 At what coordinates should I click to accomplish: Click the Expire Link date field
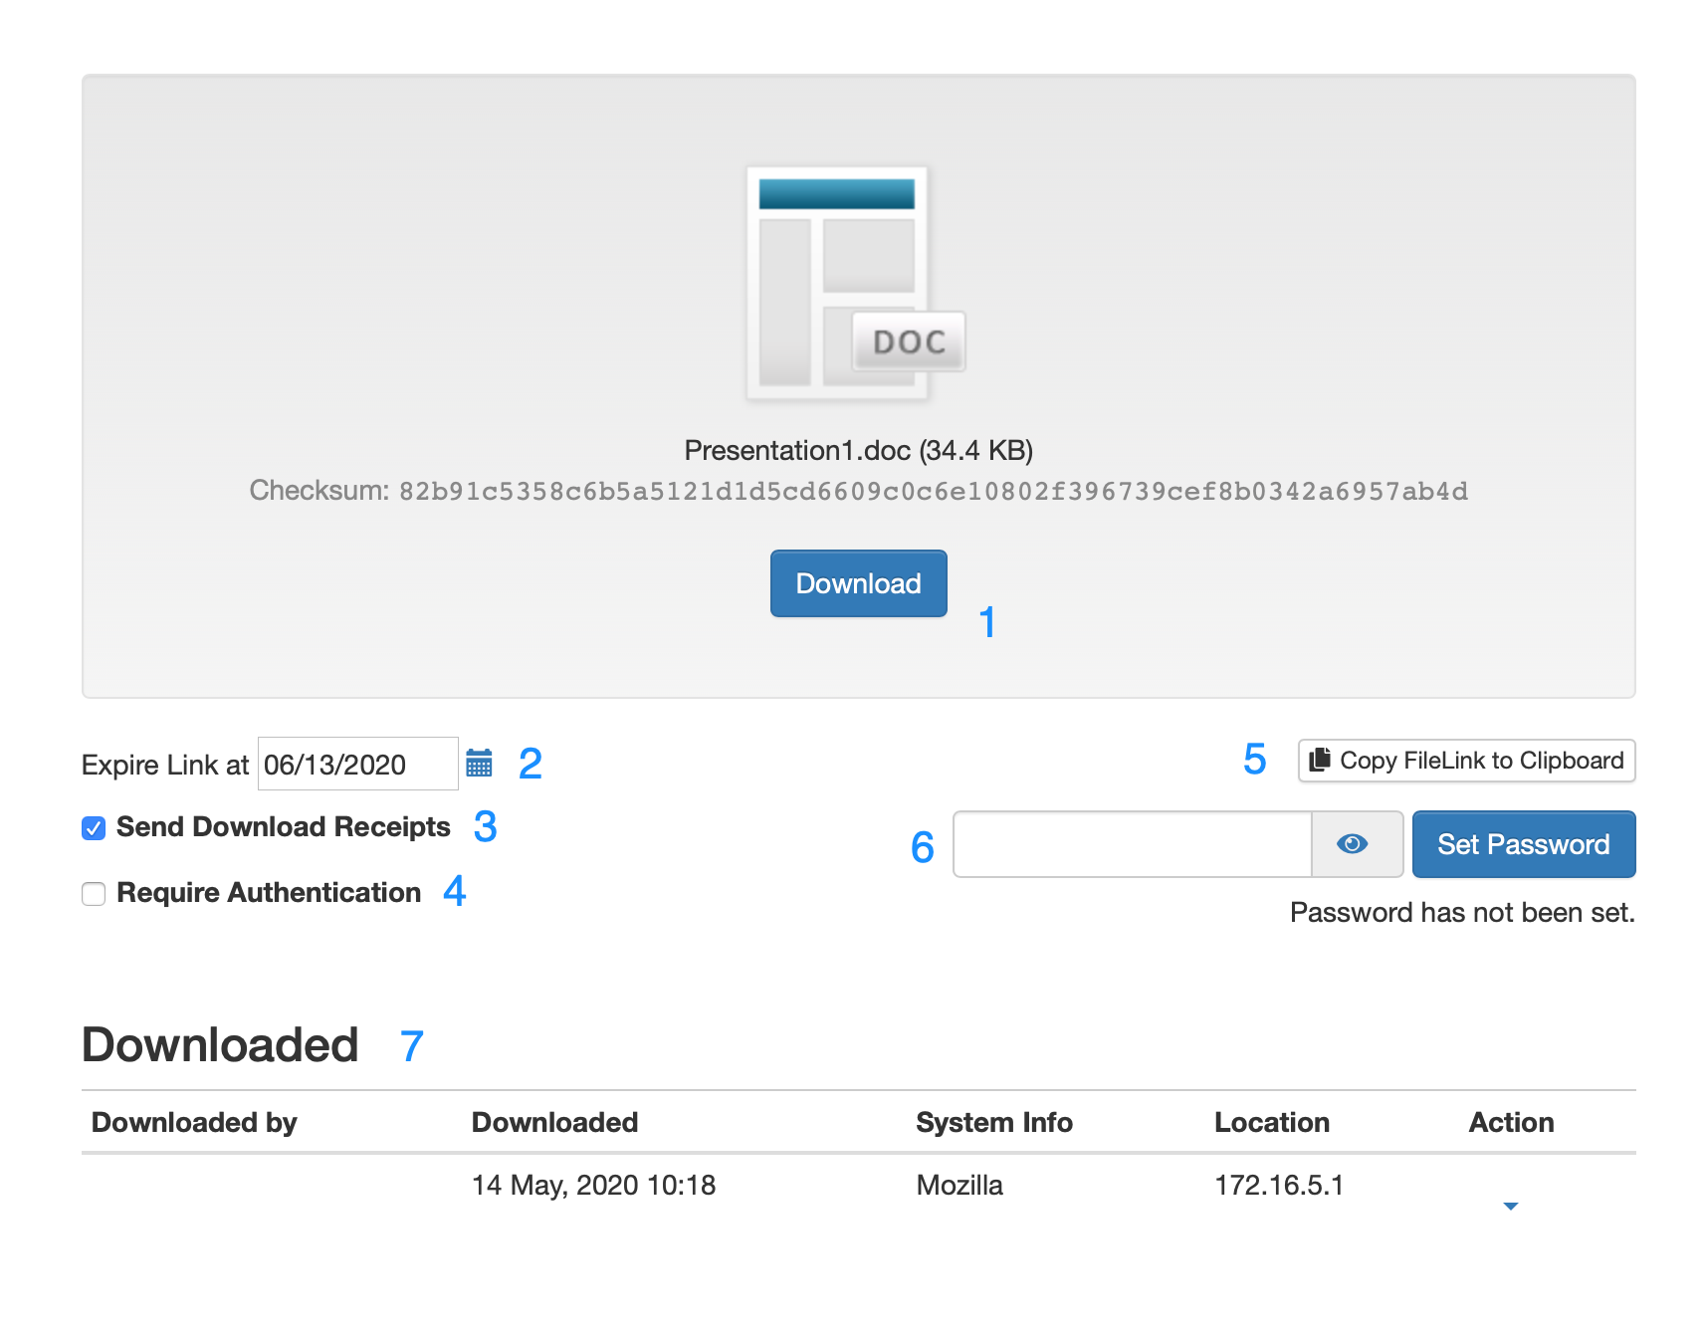[x=356, y=764]
